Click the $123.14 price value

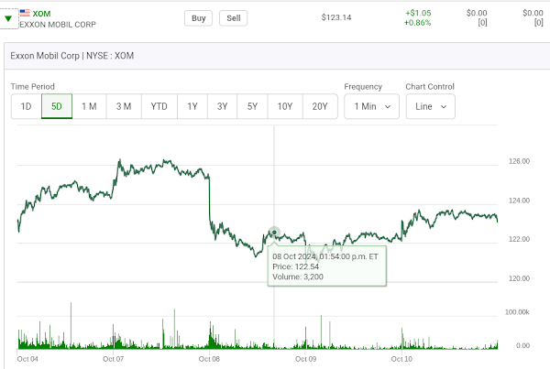(336, 17)
